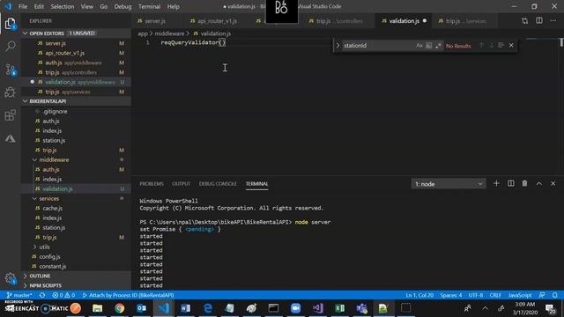564x317 pixels.
Task: Open notifications bell in status bar
Action: pos(554,295)
